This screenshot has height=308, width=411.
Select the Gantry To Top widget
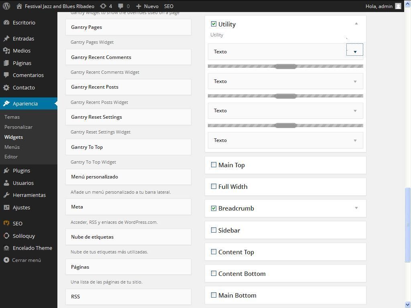pyautogui.click(x=128, y=147)
